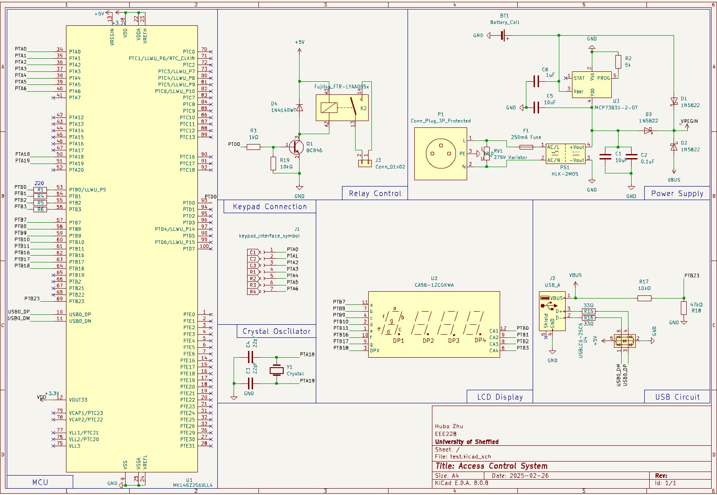The image size is (717, 495).
Task: Click the D1 1N5822 diode symbol
Action: [674, 102]
